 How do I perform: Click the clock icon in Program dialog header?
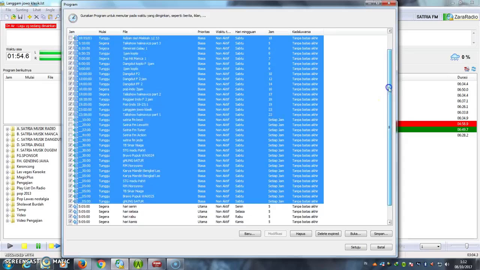73,18
